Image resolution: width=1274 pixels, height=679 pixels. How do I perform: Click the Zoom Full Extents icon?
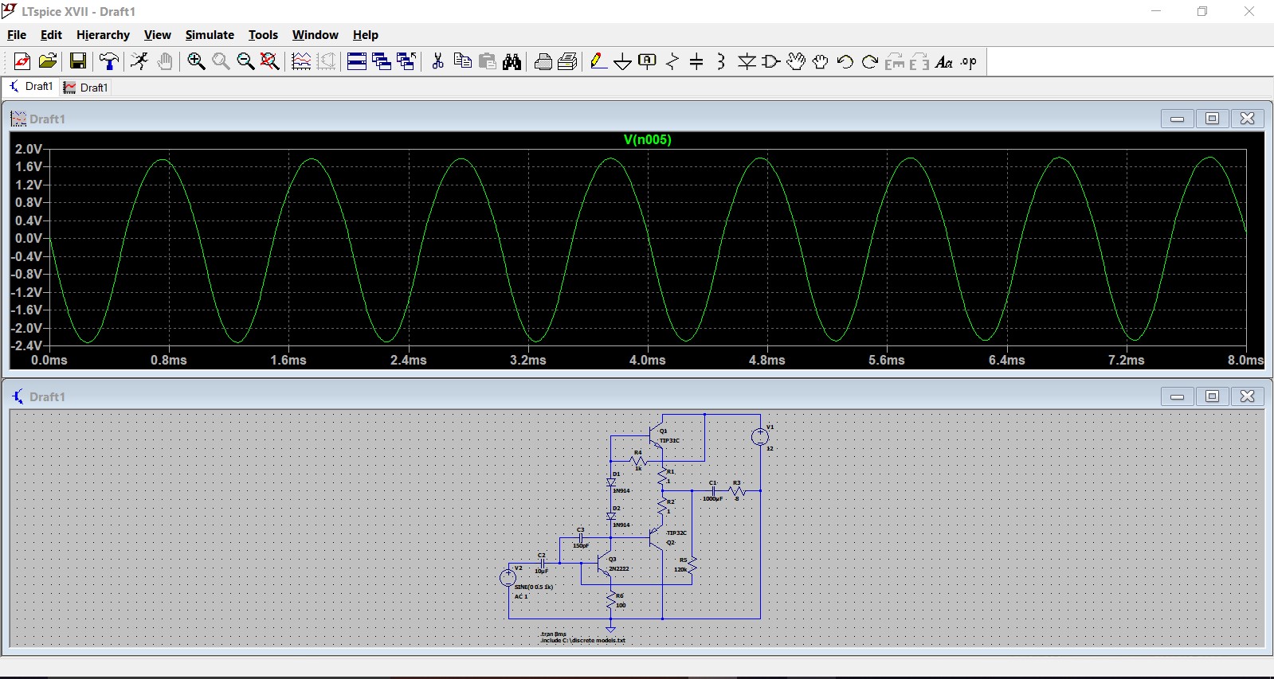[x=270, y=61]
